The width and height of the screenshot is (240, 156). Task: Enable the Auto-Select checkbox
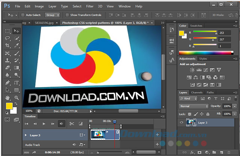coord(22,15)
